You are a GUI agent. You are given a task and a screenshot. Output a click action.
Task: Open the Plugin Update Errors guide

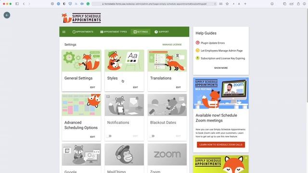coord(213,43)
